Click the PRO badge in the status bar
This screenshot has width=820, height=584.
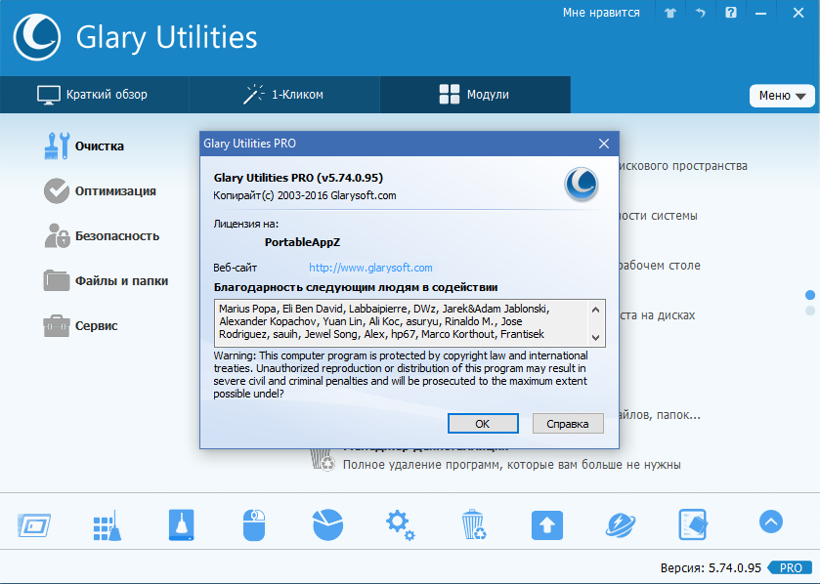(791, 567)
